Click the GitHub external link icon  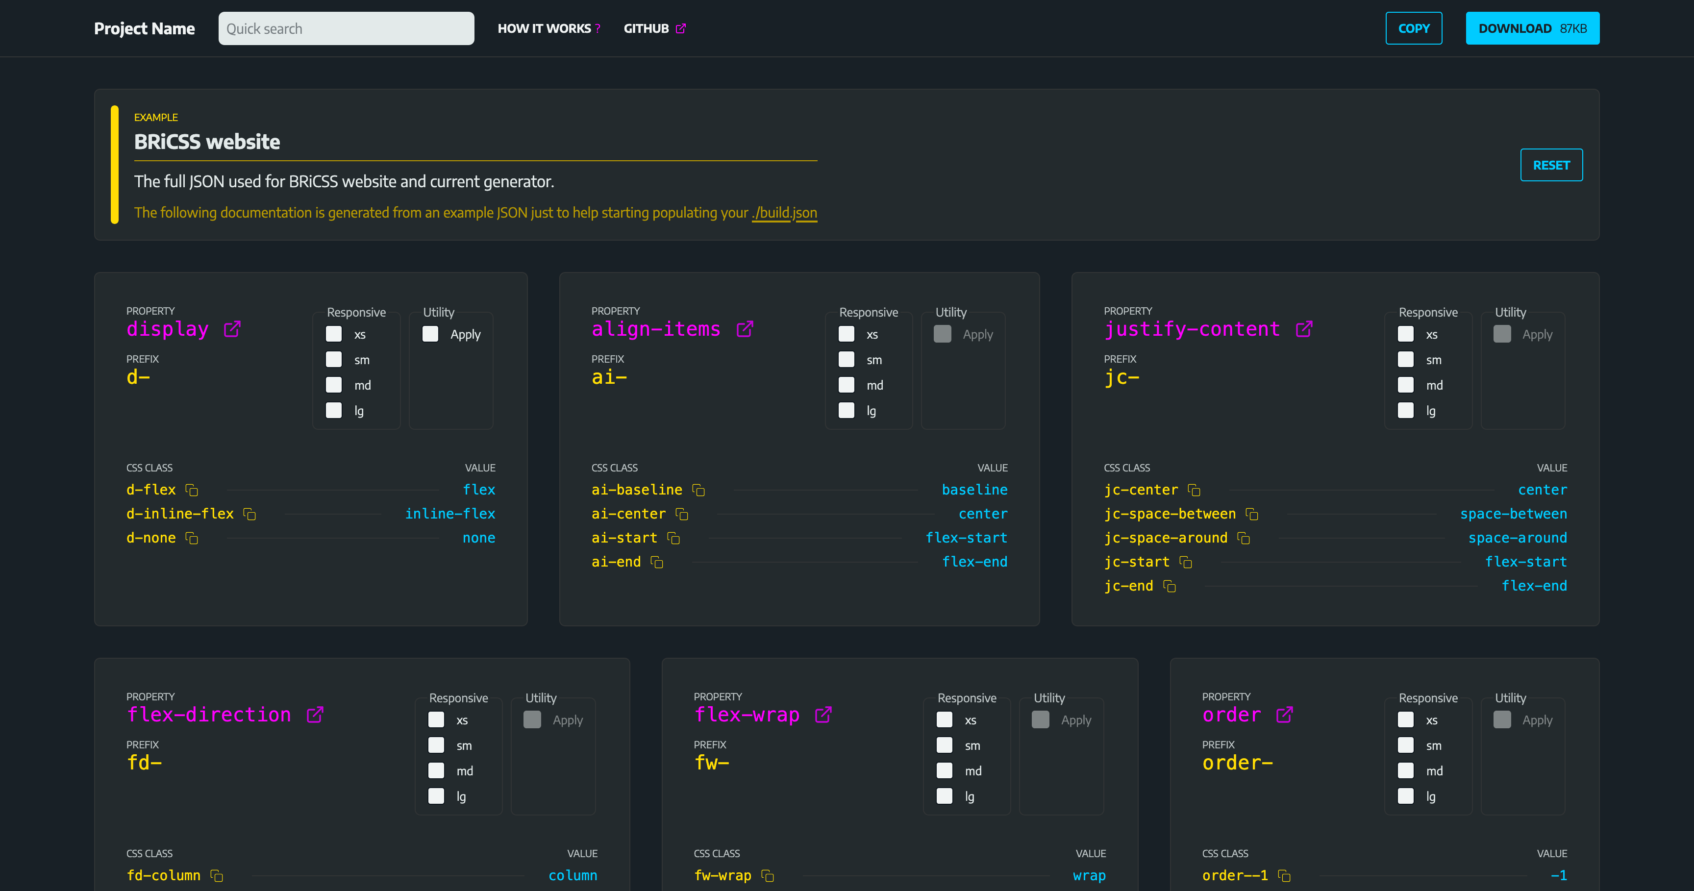coord(681,29)
